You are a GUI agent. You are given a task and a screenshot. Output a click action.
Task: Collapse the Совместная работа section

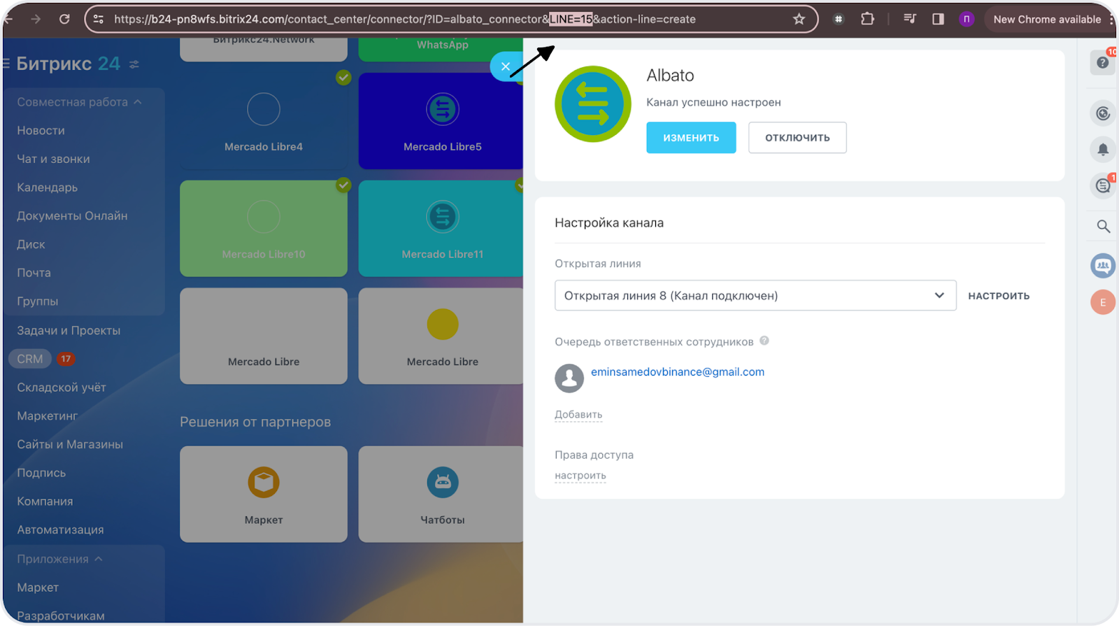click(x=138, y=102)
